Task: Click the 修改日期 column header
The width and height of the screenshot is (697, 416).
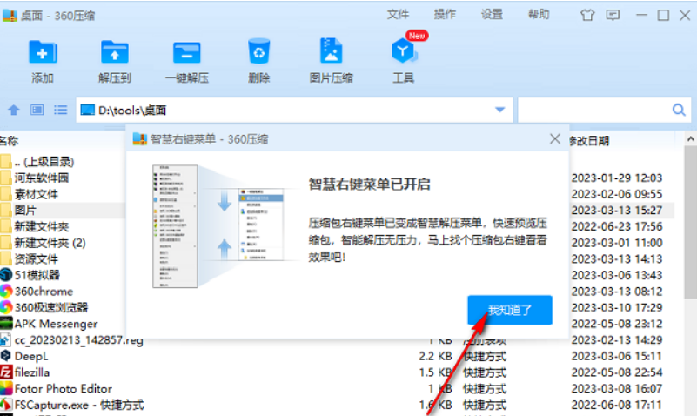Action: pos(589,141)
